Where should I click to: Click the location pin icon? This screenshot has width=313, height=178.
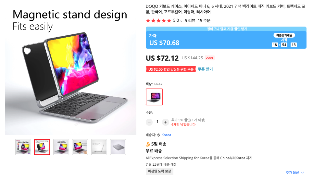tap(158, 135)
